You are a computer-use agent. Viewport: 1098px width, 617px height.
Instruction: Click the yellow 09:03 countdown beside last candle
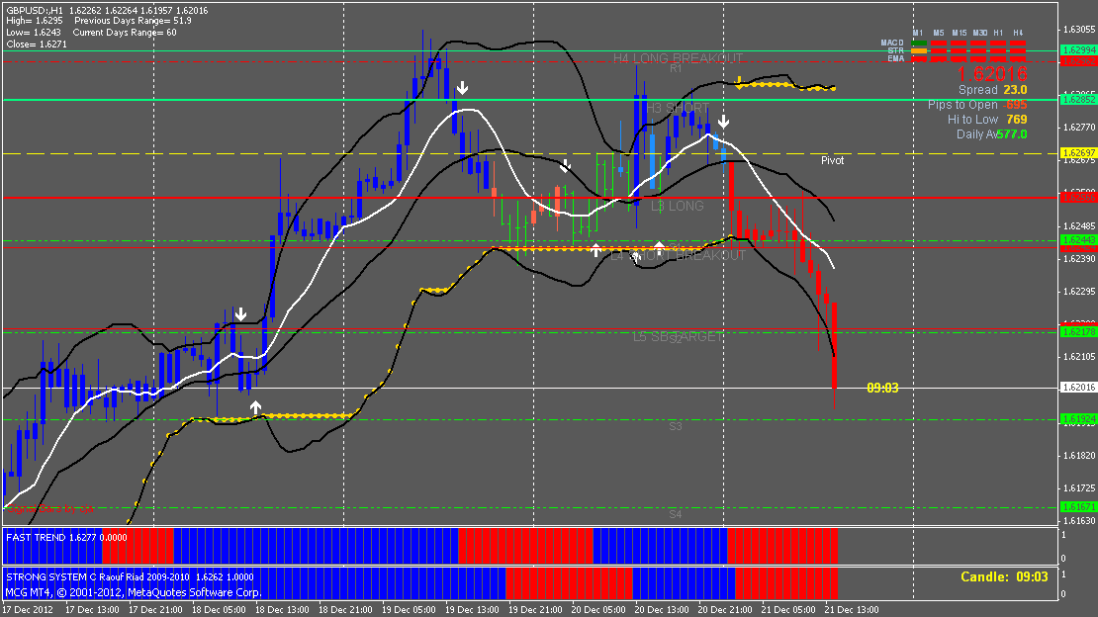coord(882,388)
